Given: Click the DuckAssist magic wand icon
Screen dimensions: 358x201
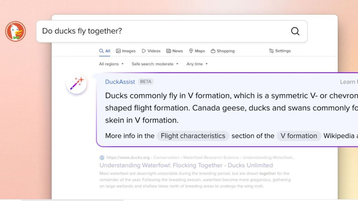Looking at the screenshot, I should pos(77,83).
